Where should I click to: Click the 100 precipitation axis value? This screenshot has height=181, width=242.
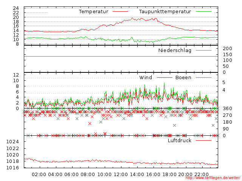(x=227, y=60)
